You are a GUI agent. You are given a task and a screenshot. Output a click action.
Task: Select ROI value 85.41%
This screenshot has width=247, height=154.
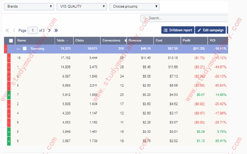coord(221,141)
